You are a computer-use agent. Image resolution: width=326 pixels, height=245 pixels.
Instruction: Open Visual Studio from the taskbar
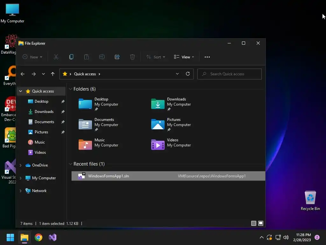click(53, 237)
